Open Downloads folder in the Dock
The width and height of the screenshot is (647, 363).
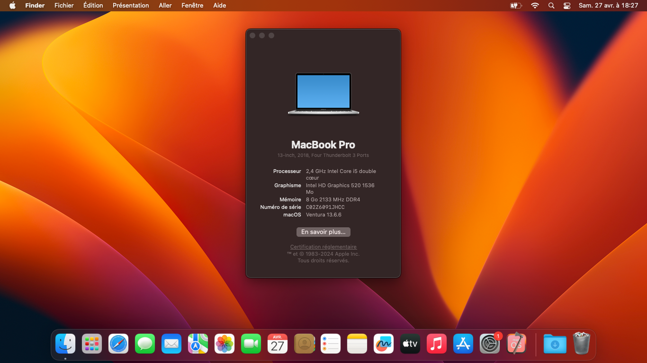click(x=555, y=344)
